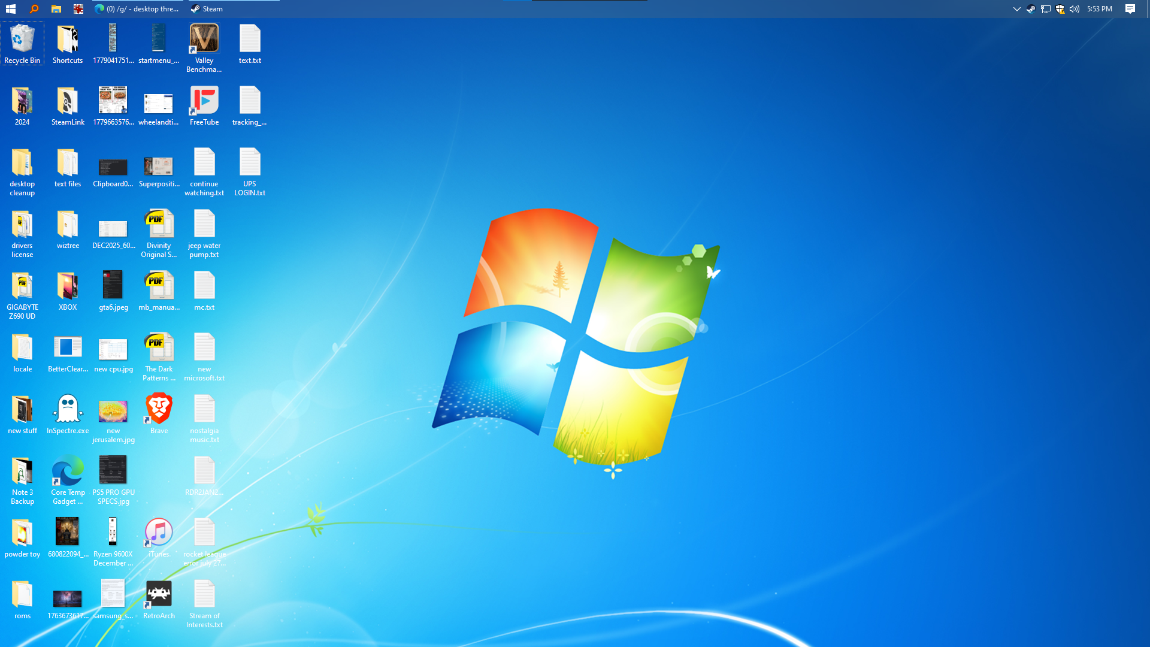Select the 680822094_ image file
Viewport: 1150px width, 647px height.
(68, 538)
